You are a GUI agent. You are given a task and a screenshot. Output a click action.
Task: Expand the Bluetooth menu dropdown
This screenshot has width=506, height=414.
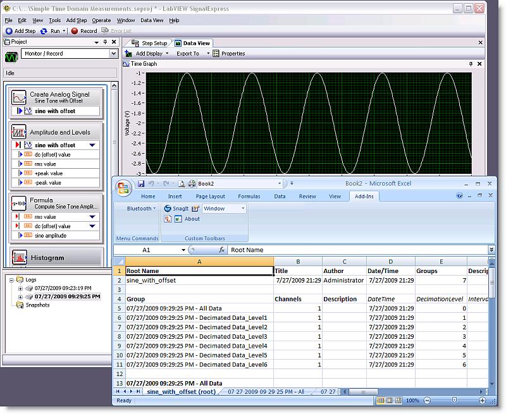click(x=141, y=209)
